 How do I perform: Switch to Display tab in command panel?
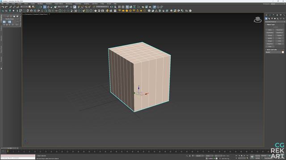click(281, 15)
